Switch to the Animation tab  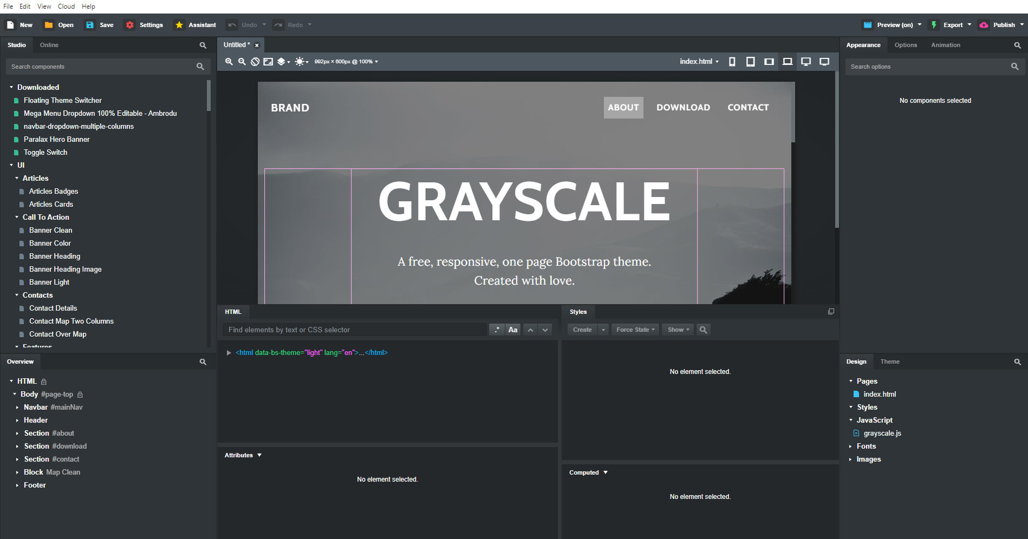click(x=946, y=45)
